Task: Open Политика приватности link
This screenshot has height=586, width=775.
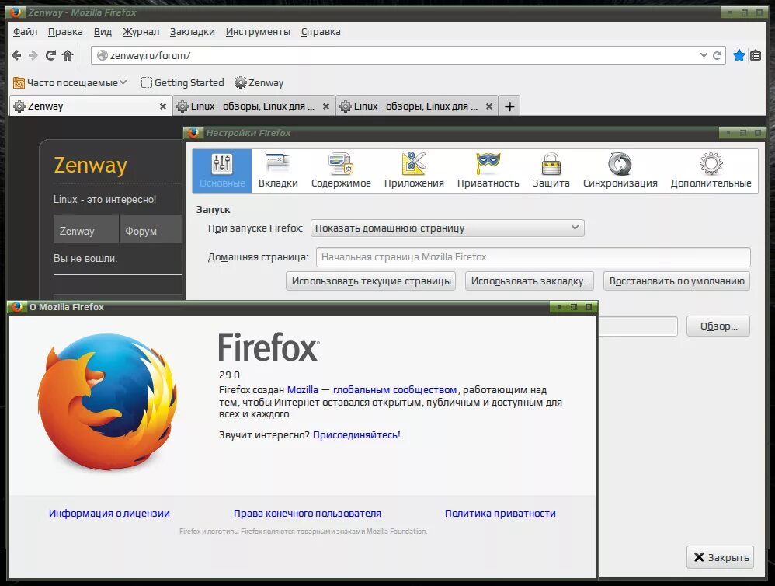Action: 500,513
